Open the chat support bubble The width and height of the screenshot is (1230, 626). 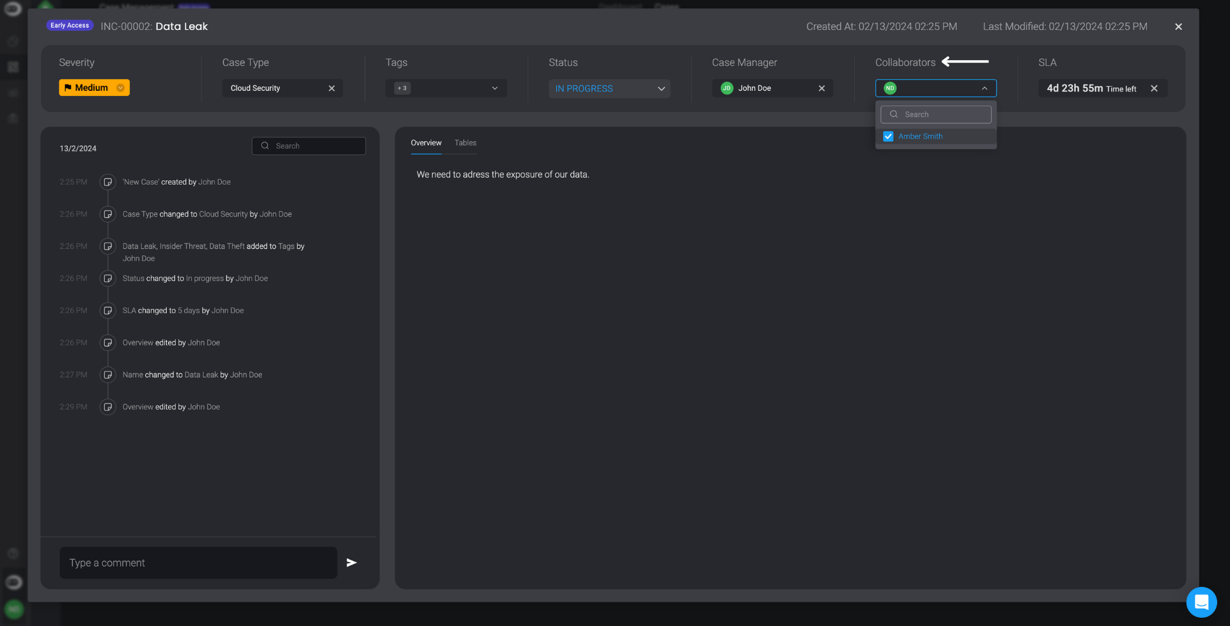(1201, 602)
